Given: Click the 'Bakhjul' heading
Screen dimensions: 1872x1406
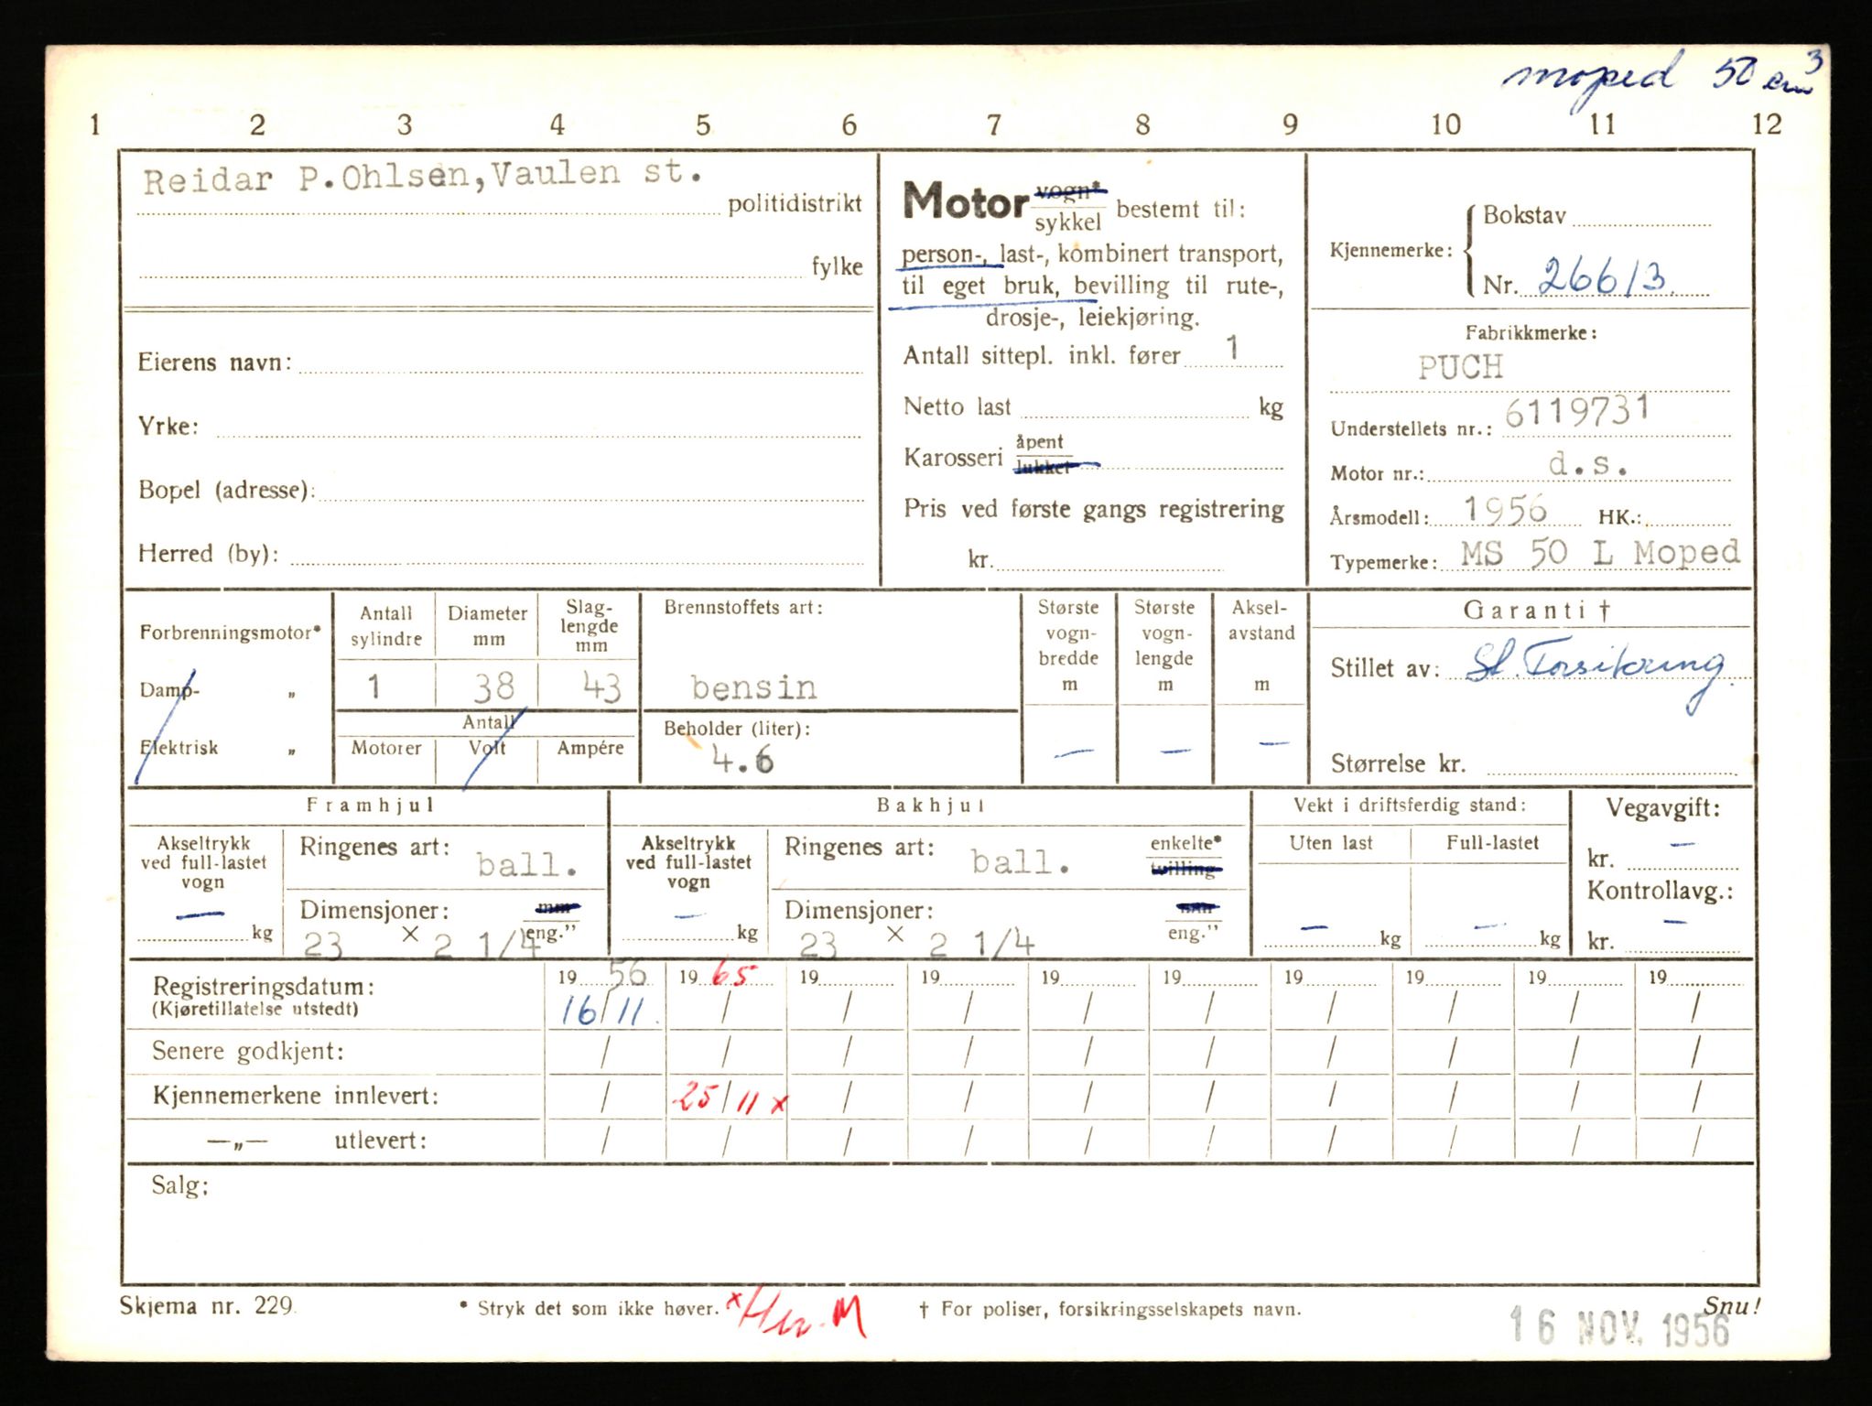Looking at the screenshot, I should (931, 806).
